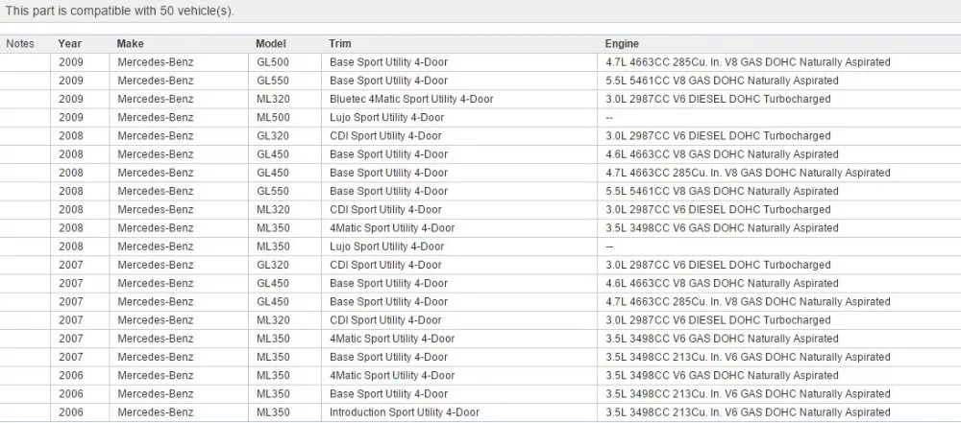The image size is (961, 423).
Task: Click the compatible with 50 vehicles text
Action: [x=120, y=12]
